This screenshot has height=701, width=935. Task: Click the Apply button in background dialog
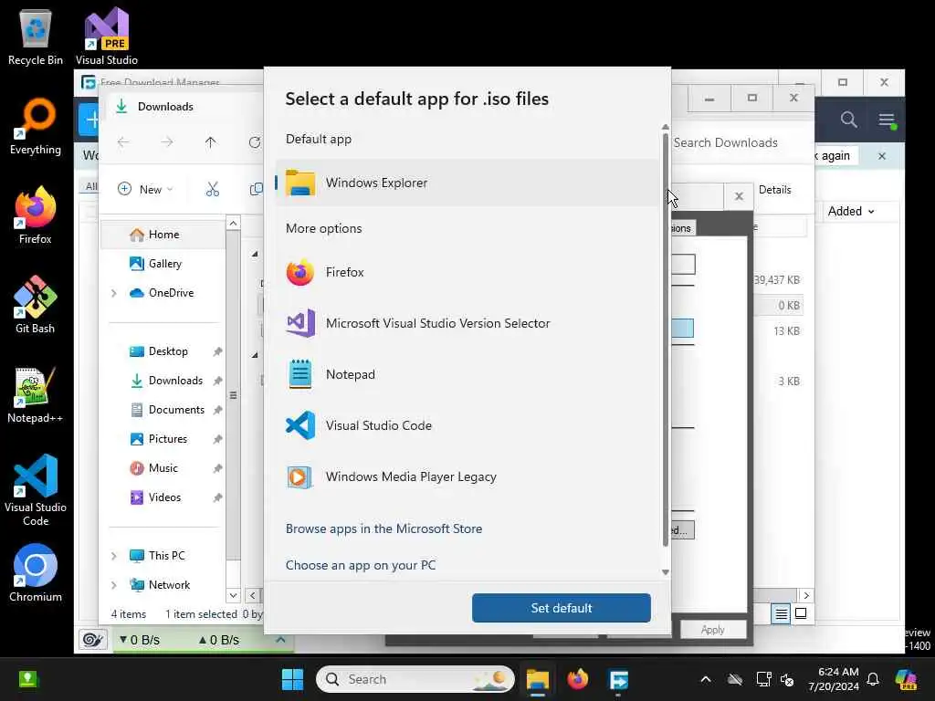click(x=712, y=630)
